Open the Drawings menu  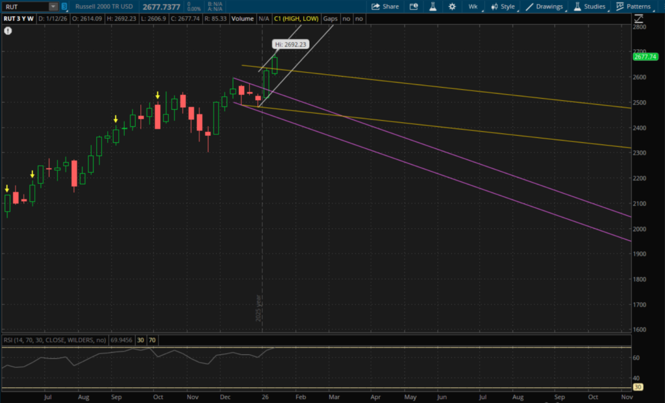(x=544, y=6)
